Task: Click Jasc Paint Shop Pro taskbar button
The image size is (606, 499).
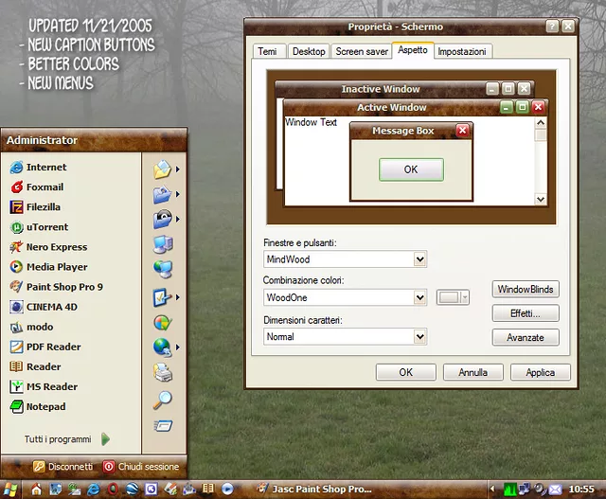Action: [x=311, y=489]
